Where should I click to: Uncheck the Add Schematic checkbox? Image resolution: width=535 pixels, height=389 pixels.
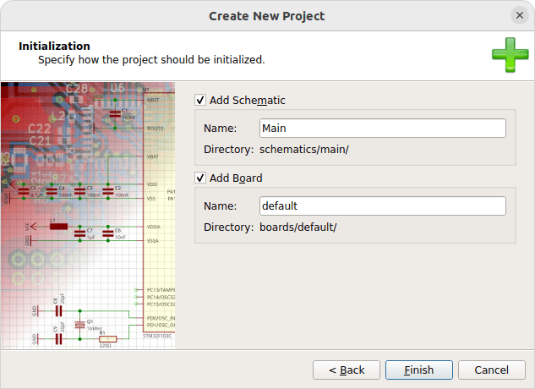point(200,100)
